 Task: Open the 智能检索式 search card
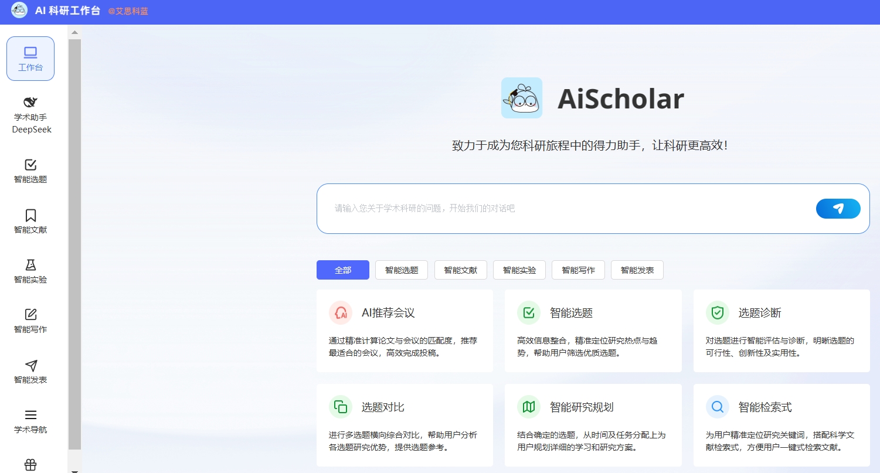click(x=781, y=425)
